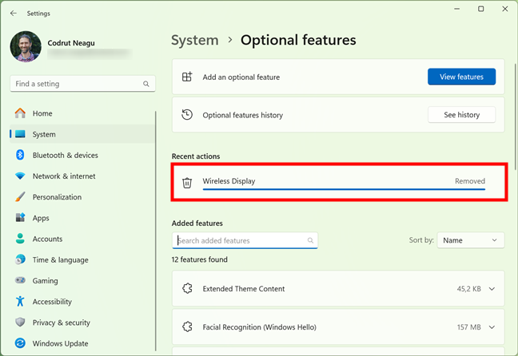
Task: Open Bluetooth & devices label
Action: pyautogui.click(x=65, y=155)
